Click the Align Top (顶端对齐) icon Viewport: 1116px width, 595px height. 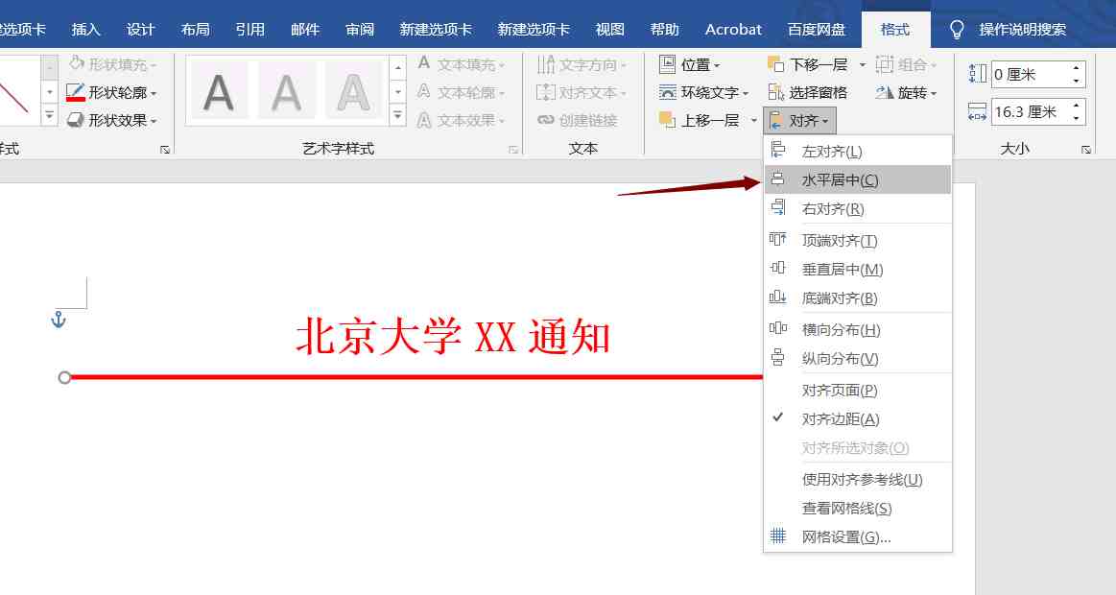(x=778, y=240)
